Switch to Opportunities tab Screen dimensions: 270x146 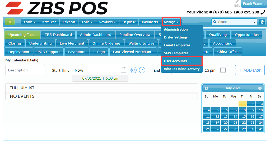tap(247, 35)
